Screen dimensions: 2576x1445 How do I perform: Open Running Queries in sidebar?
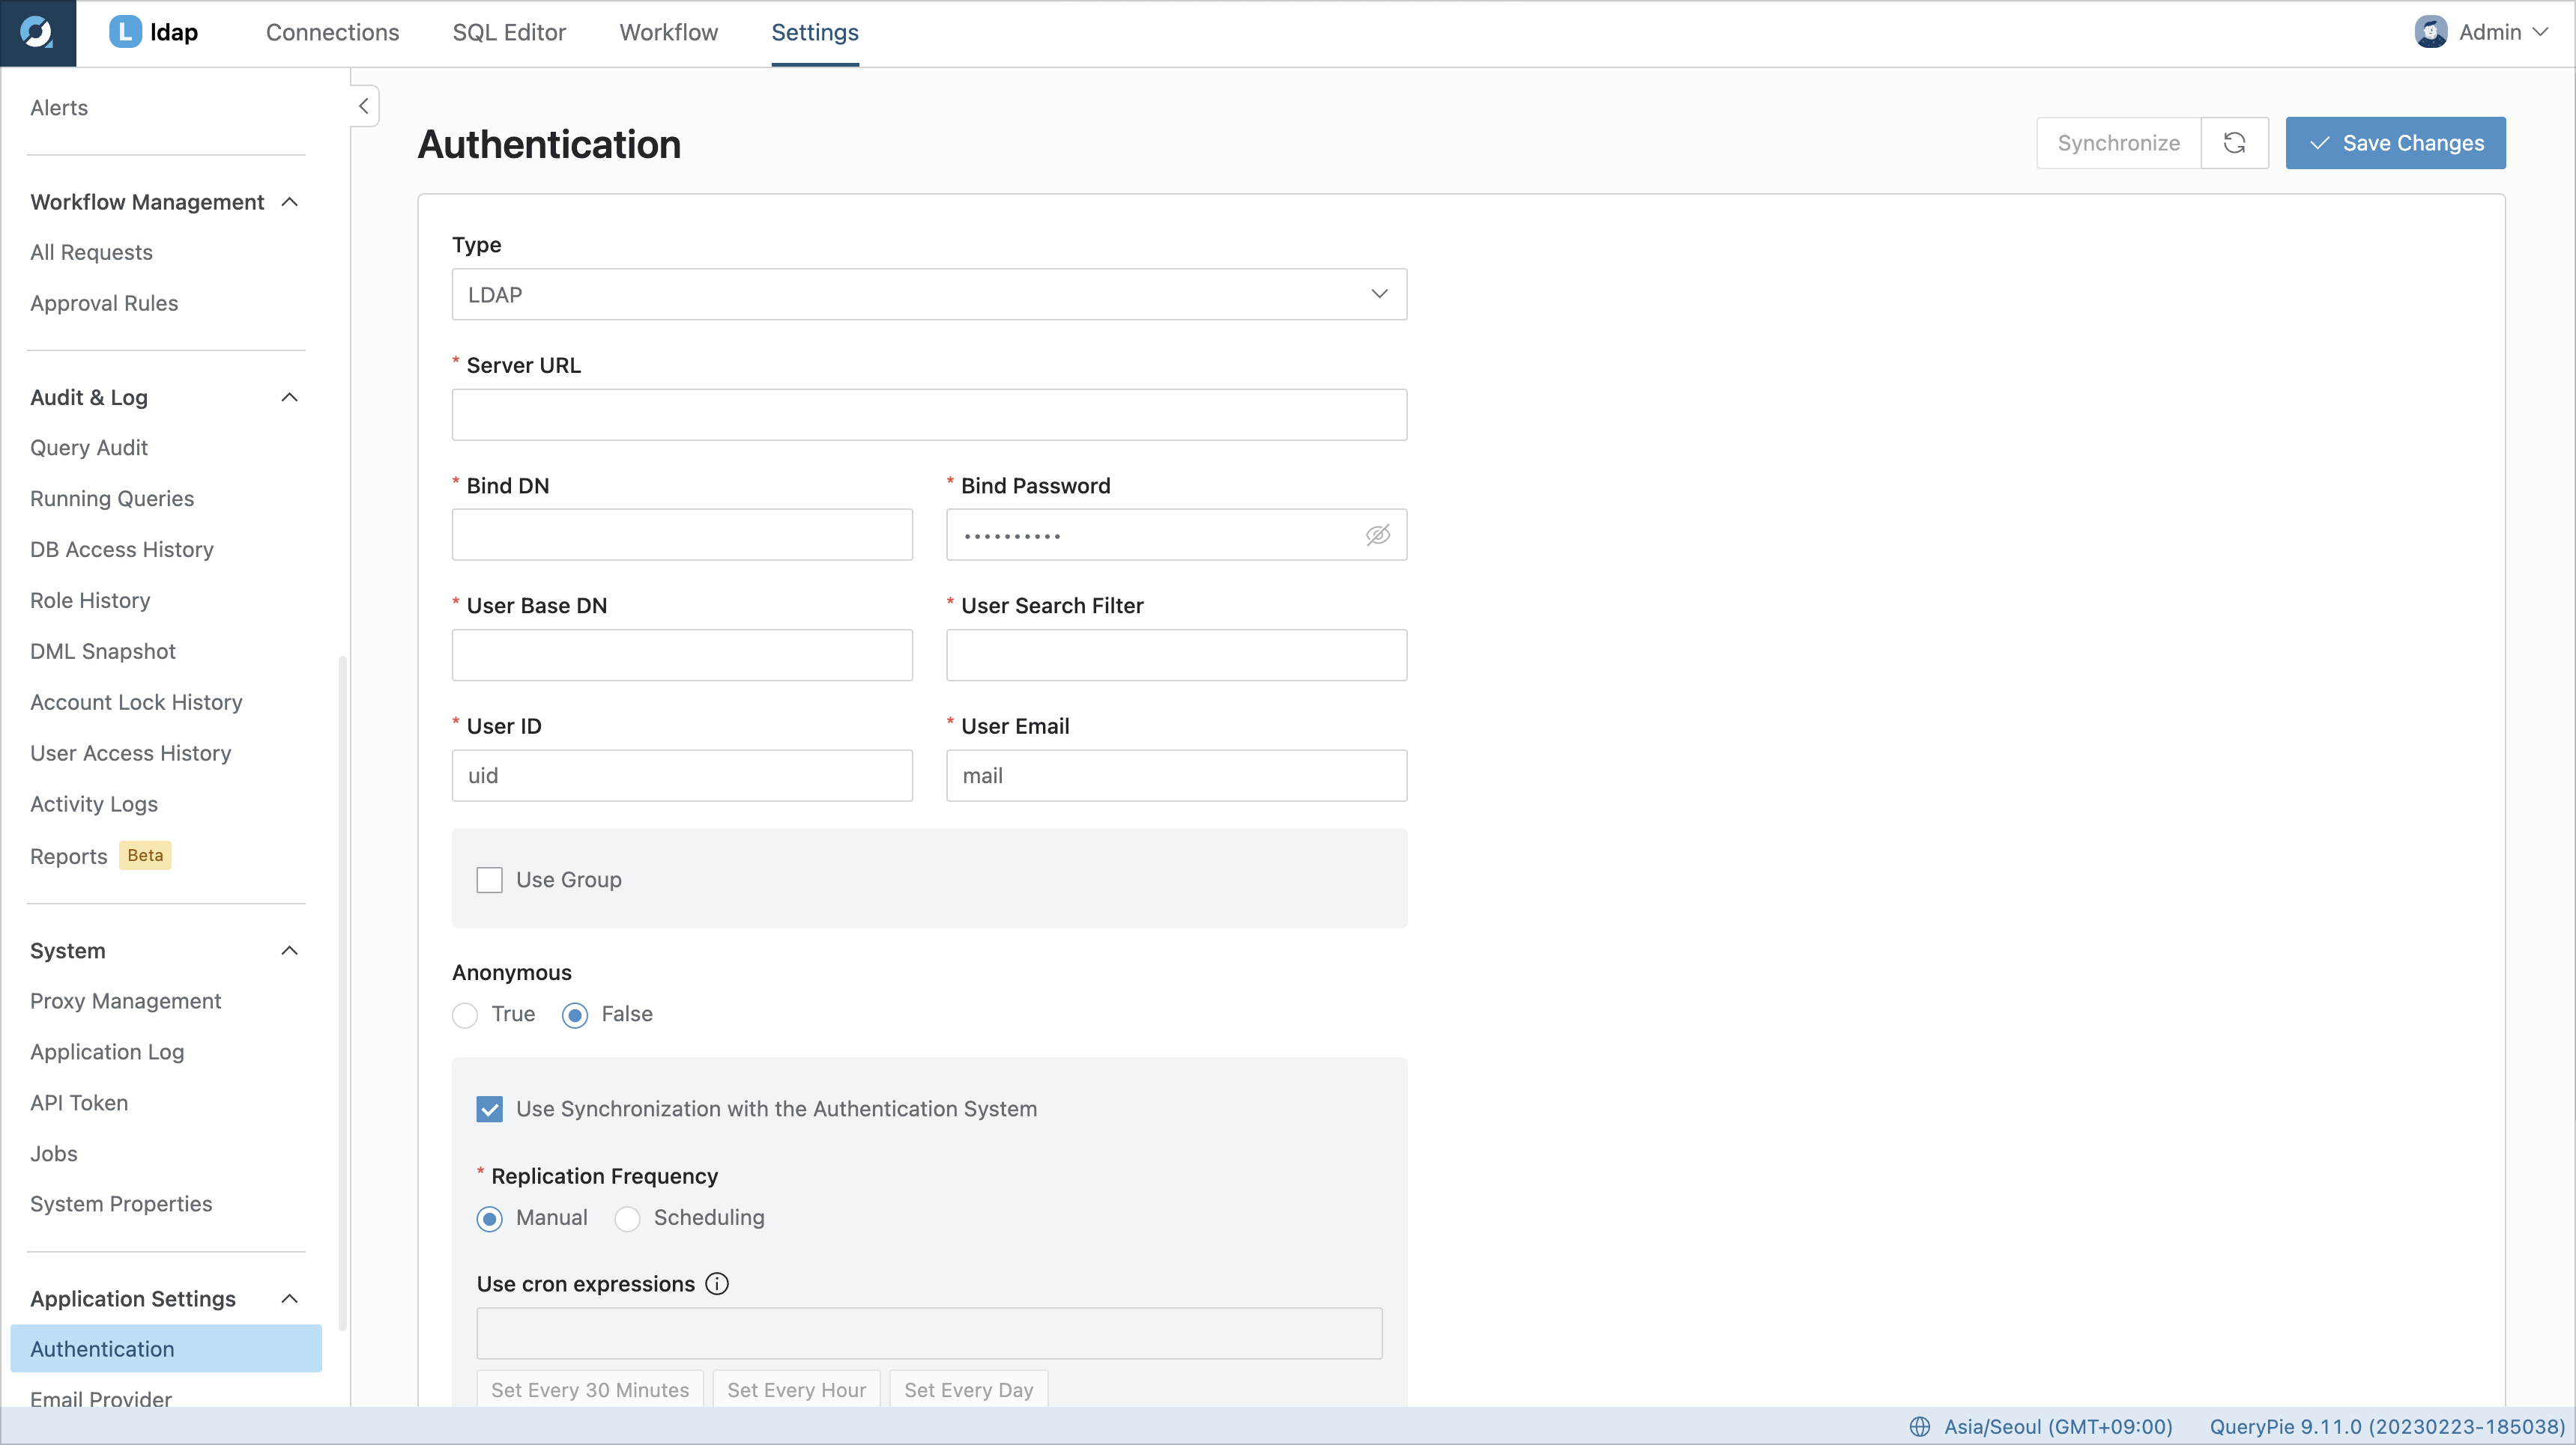pos(112,499)
